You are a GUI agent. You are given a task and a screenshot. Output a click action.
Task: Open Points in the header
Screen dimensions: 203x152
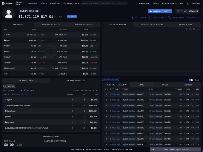click(156, 3)
